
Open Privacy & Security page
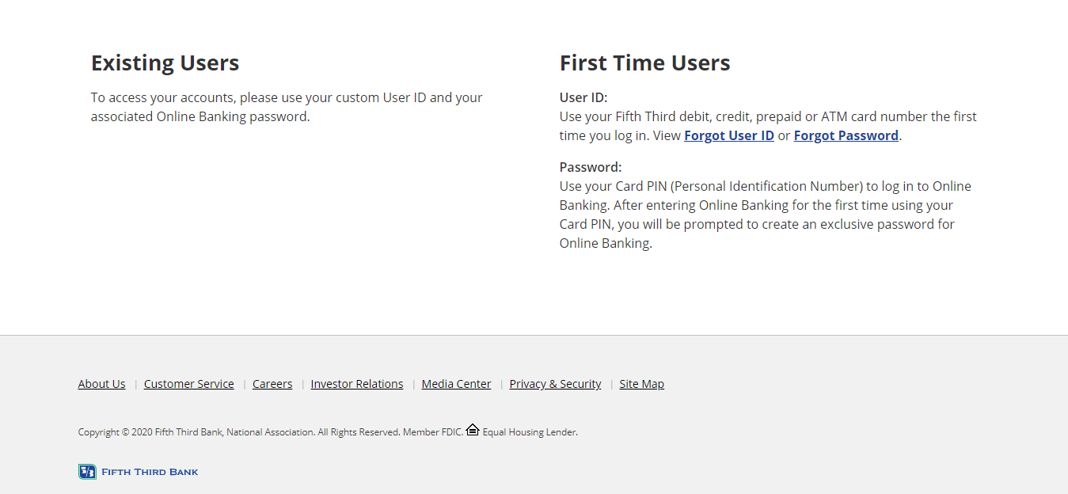(x=555, y=384)
